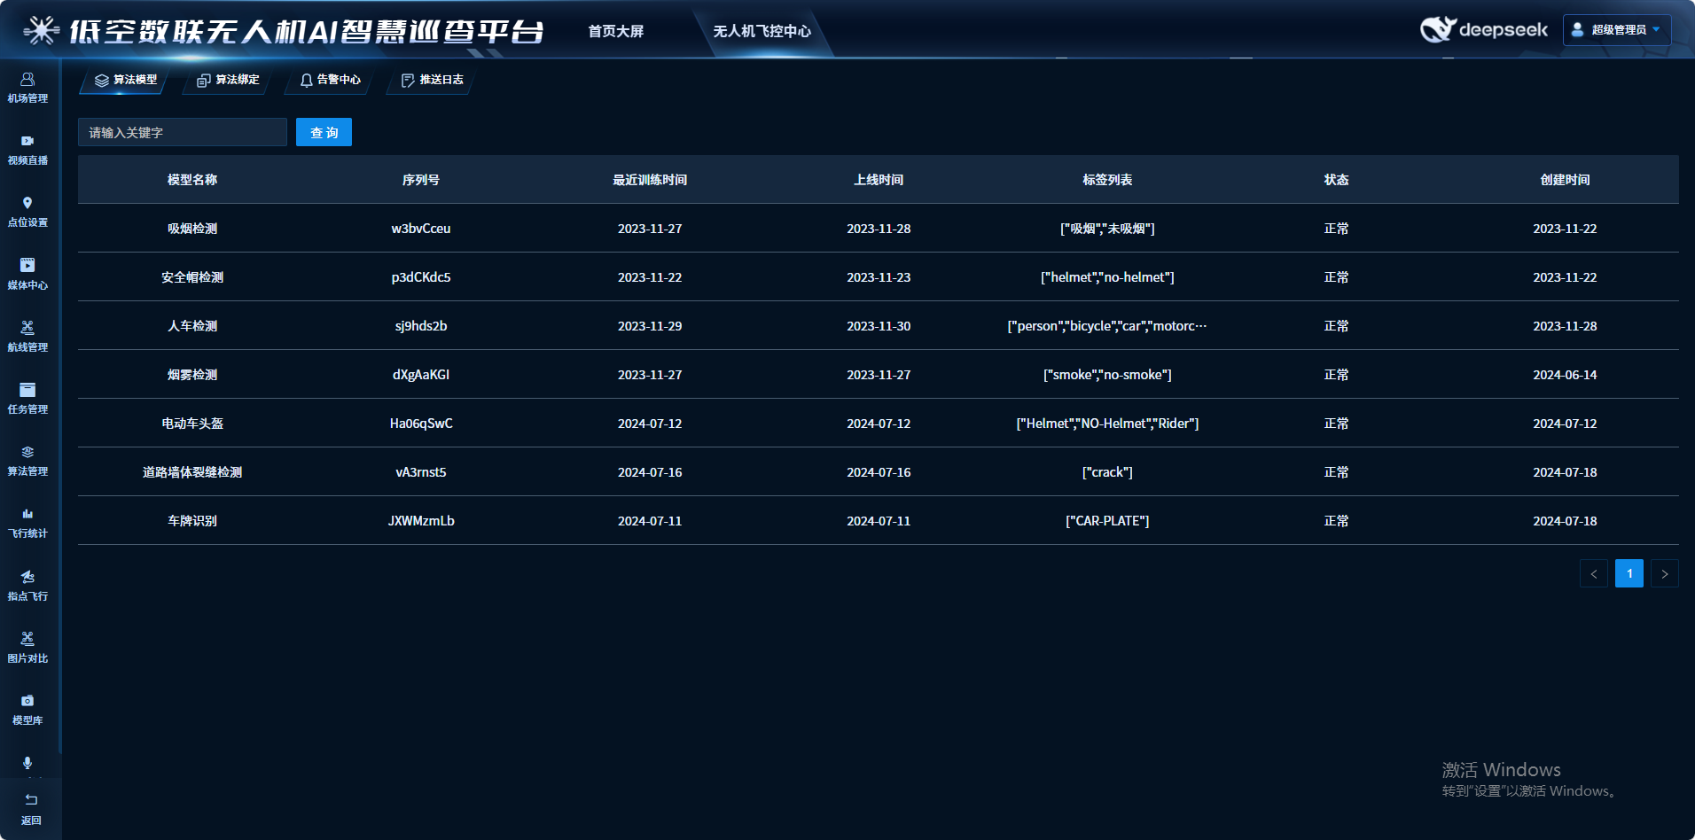Focus the 请输入关键字 search field
The image size is (1695, 840).
pyautogui.click(x=183, y=132)
